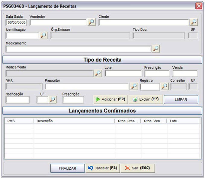
Task: Click Excluir (F7) button
Action: point(146,99)
